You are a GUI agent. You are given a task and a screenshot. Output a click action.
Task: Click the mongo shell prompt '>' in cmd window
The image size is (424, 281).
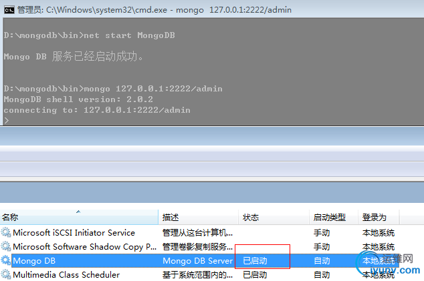[7, 121]
